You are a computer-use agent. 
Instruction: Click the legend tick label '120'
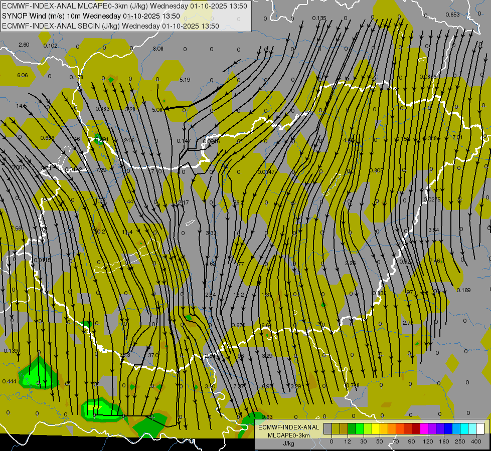428,441
